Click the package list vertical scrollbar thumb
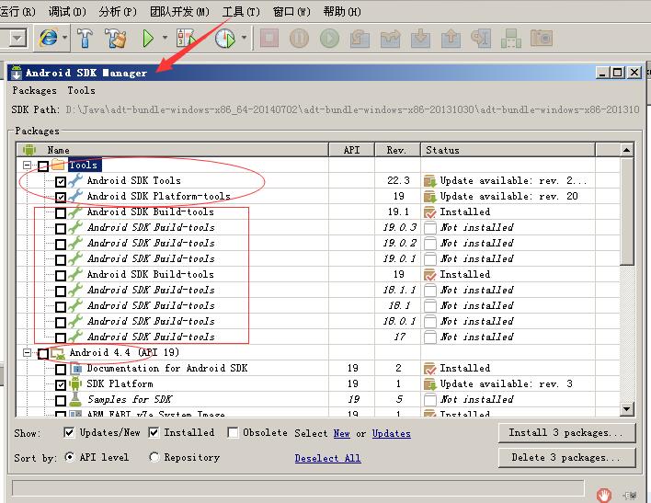 (x=626, y=211)
